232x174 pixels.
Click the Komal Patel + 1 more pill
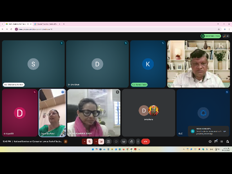[211, 36]
